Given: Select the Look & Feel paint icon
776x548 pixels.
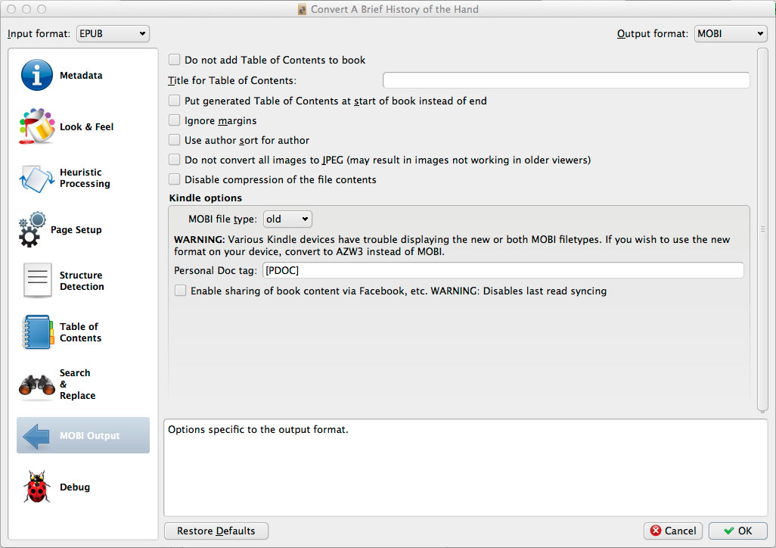Looking at the screenshot, I should click(37, 126).
